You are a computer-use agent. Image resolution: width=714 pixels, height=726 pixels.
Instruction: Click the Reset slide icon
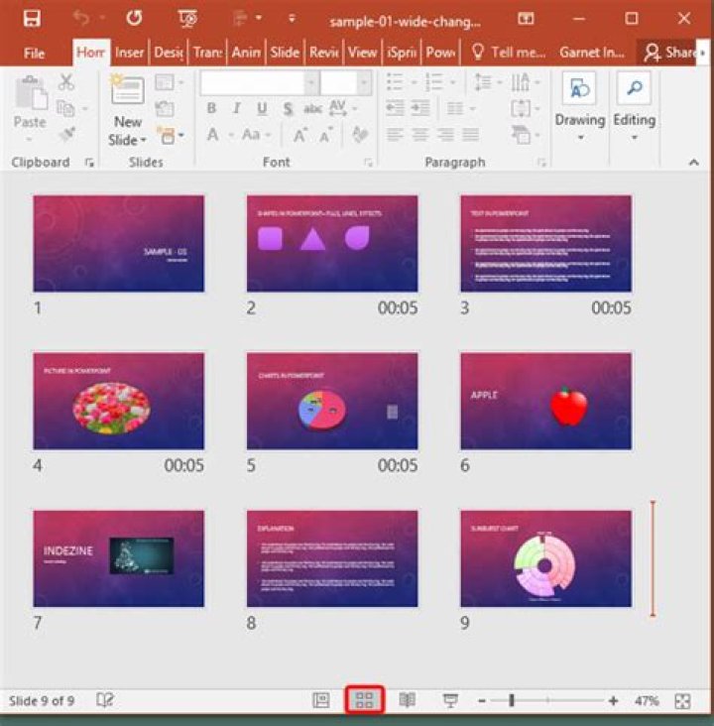[x=165, y=109]
